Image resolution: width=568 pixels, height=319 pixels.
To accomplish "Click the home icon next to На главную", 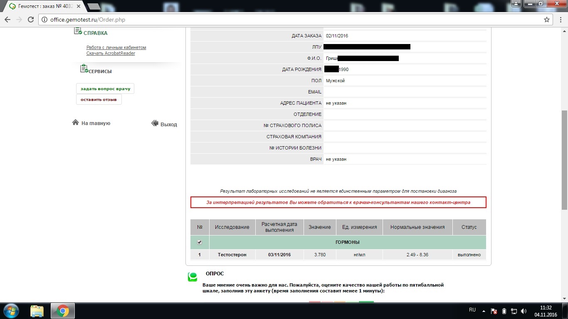I will (x=75, y=123).
